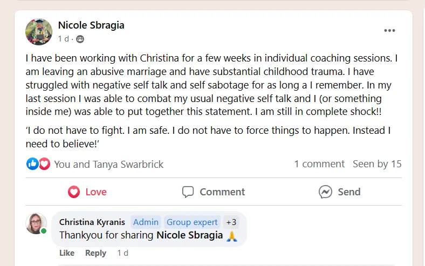Click the blue Like reaction icon

[x=32, y=163]
